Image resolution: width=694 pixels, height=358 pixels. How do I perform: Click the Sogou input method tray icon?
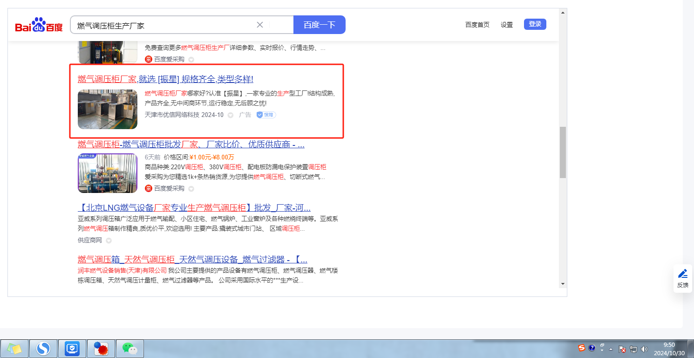pyautogui.click(x=582, y=348)
